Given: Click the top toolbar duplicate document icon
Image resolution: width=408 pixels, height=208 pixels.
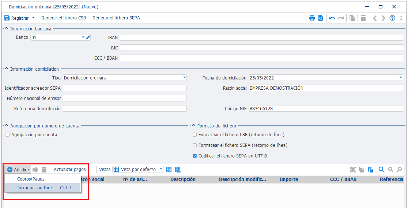Looking at the screenshot, I should point(352,18).
